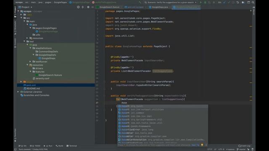Open the Git tool window at bottom
This screenshot has width=269, height=151.
tap(22, 146)
